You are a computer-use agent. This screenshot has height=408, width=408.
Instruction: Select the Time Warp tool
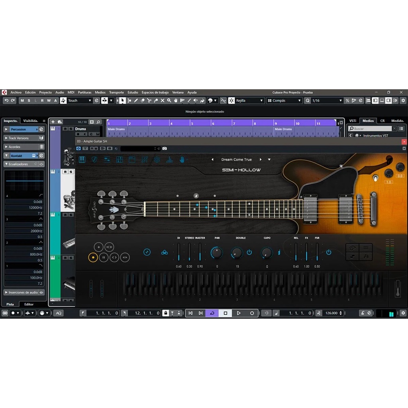[x=182, y=100]
